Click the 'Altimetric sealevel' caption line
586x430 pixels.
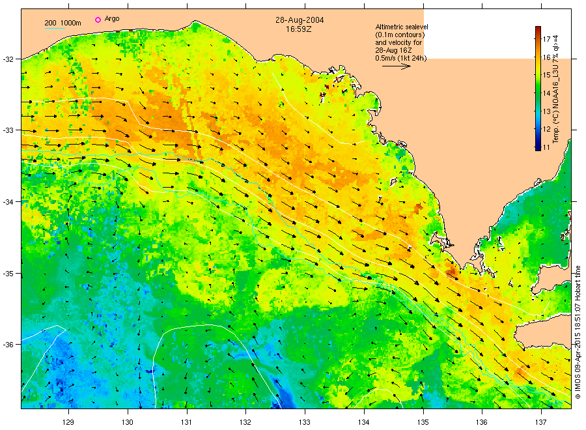(x=402, y=27)
